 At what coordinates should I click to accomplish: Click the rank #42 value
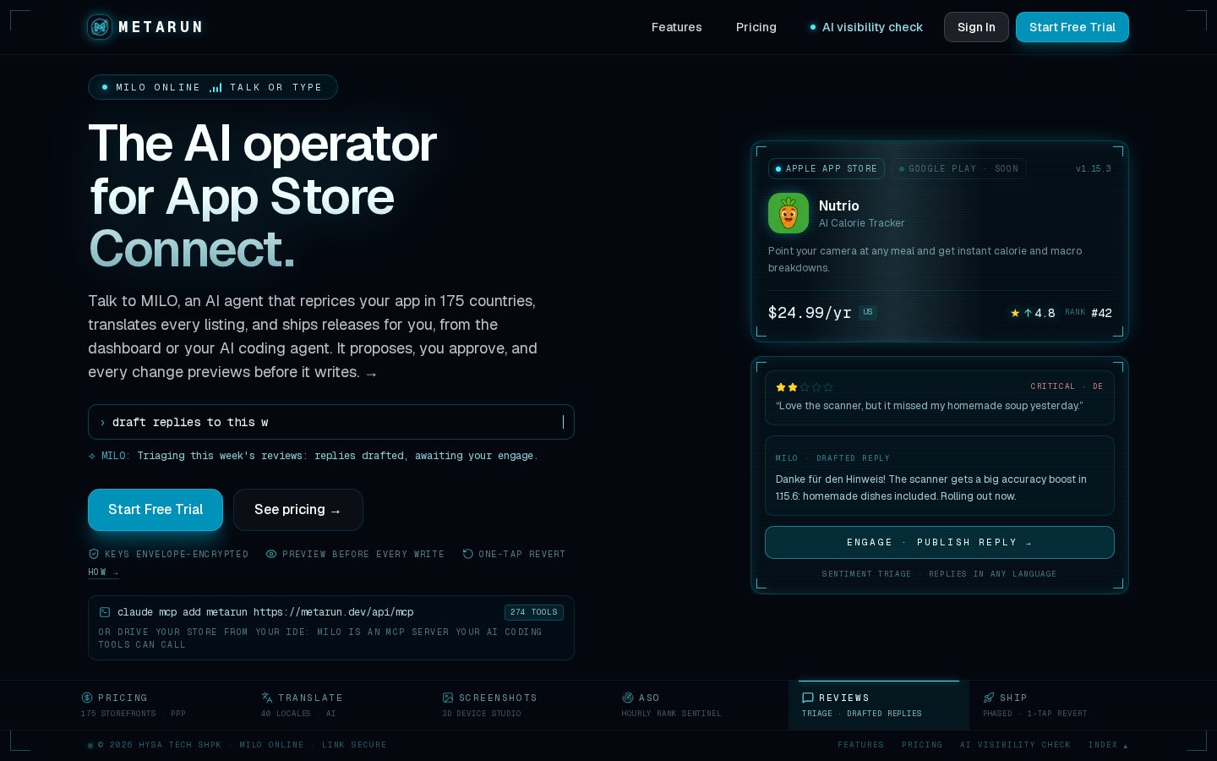click(1101, 313)
